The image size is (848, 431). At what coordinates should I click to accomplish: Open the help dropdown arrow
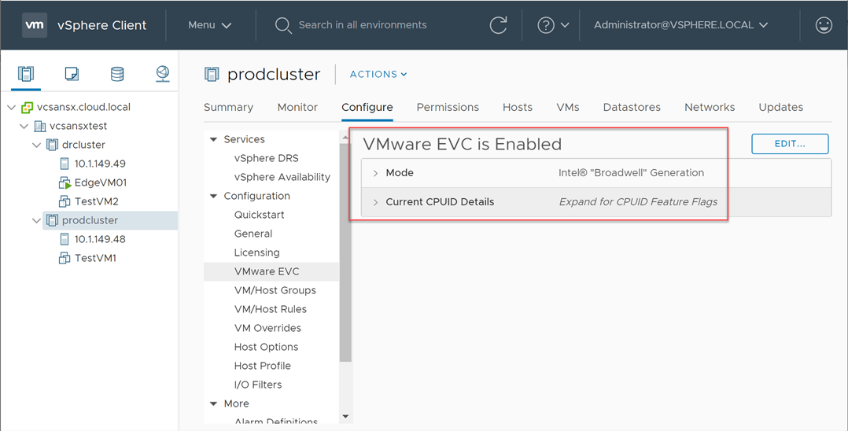tap(565, 25)
